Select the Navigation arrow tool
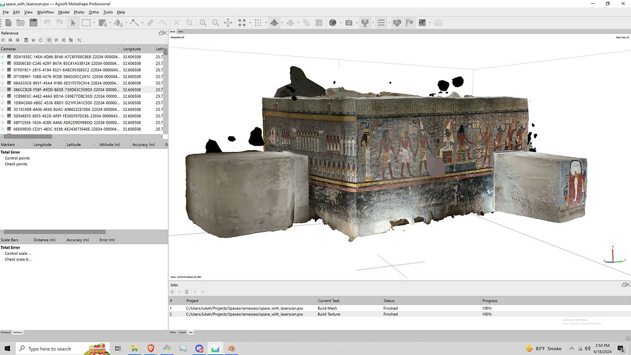631x355 pixels. pyautogui.click(x=73, y=23)
